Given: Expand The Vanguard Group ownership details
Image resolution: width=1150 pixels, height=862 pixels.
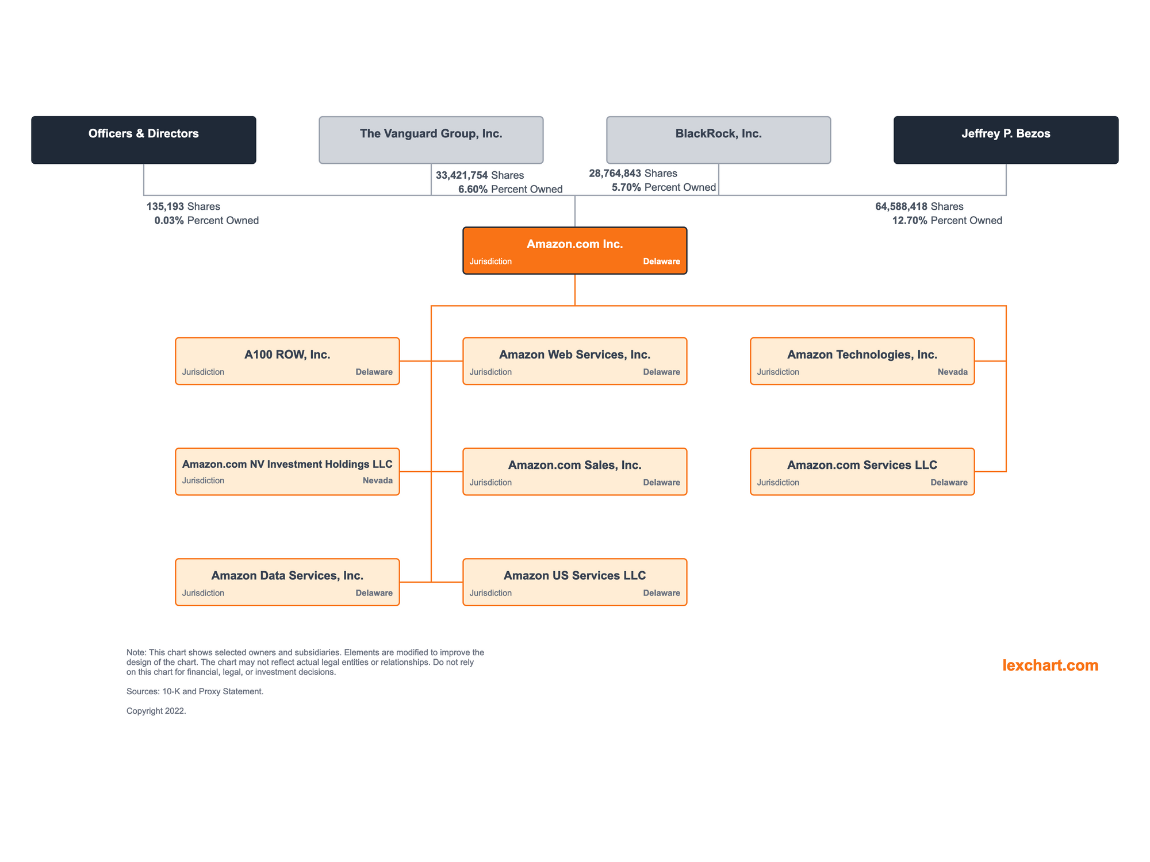Looking at the screenshot, I should pyautogui.click(x=430, y=134).
